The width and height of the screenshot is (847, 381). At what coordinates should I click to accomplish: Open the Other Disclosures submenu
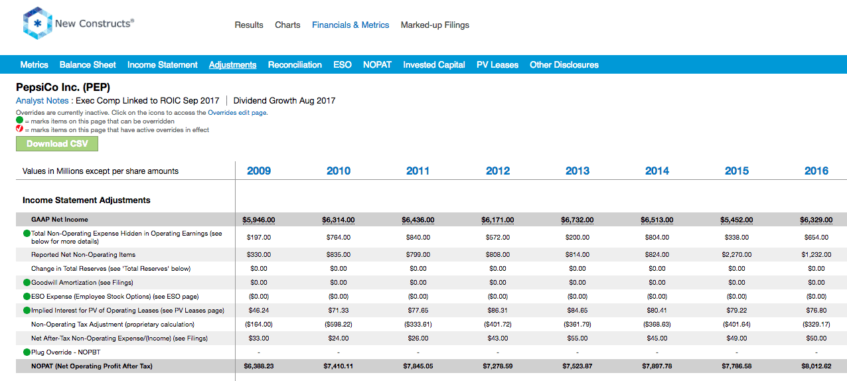564,64
